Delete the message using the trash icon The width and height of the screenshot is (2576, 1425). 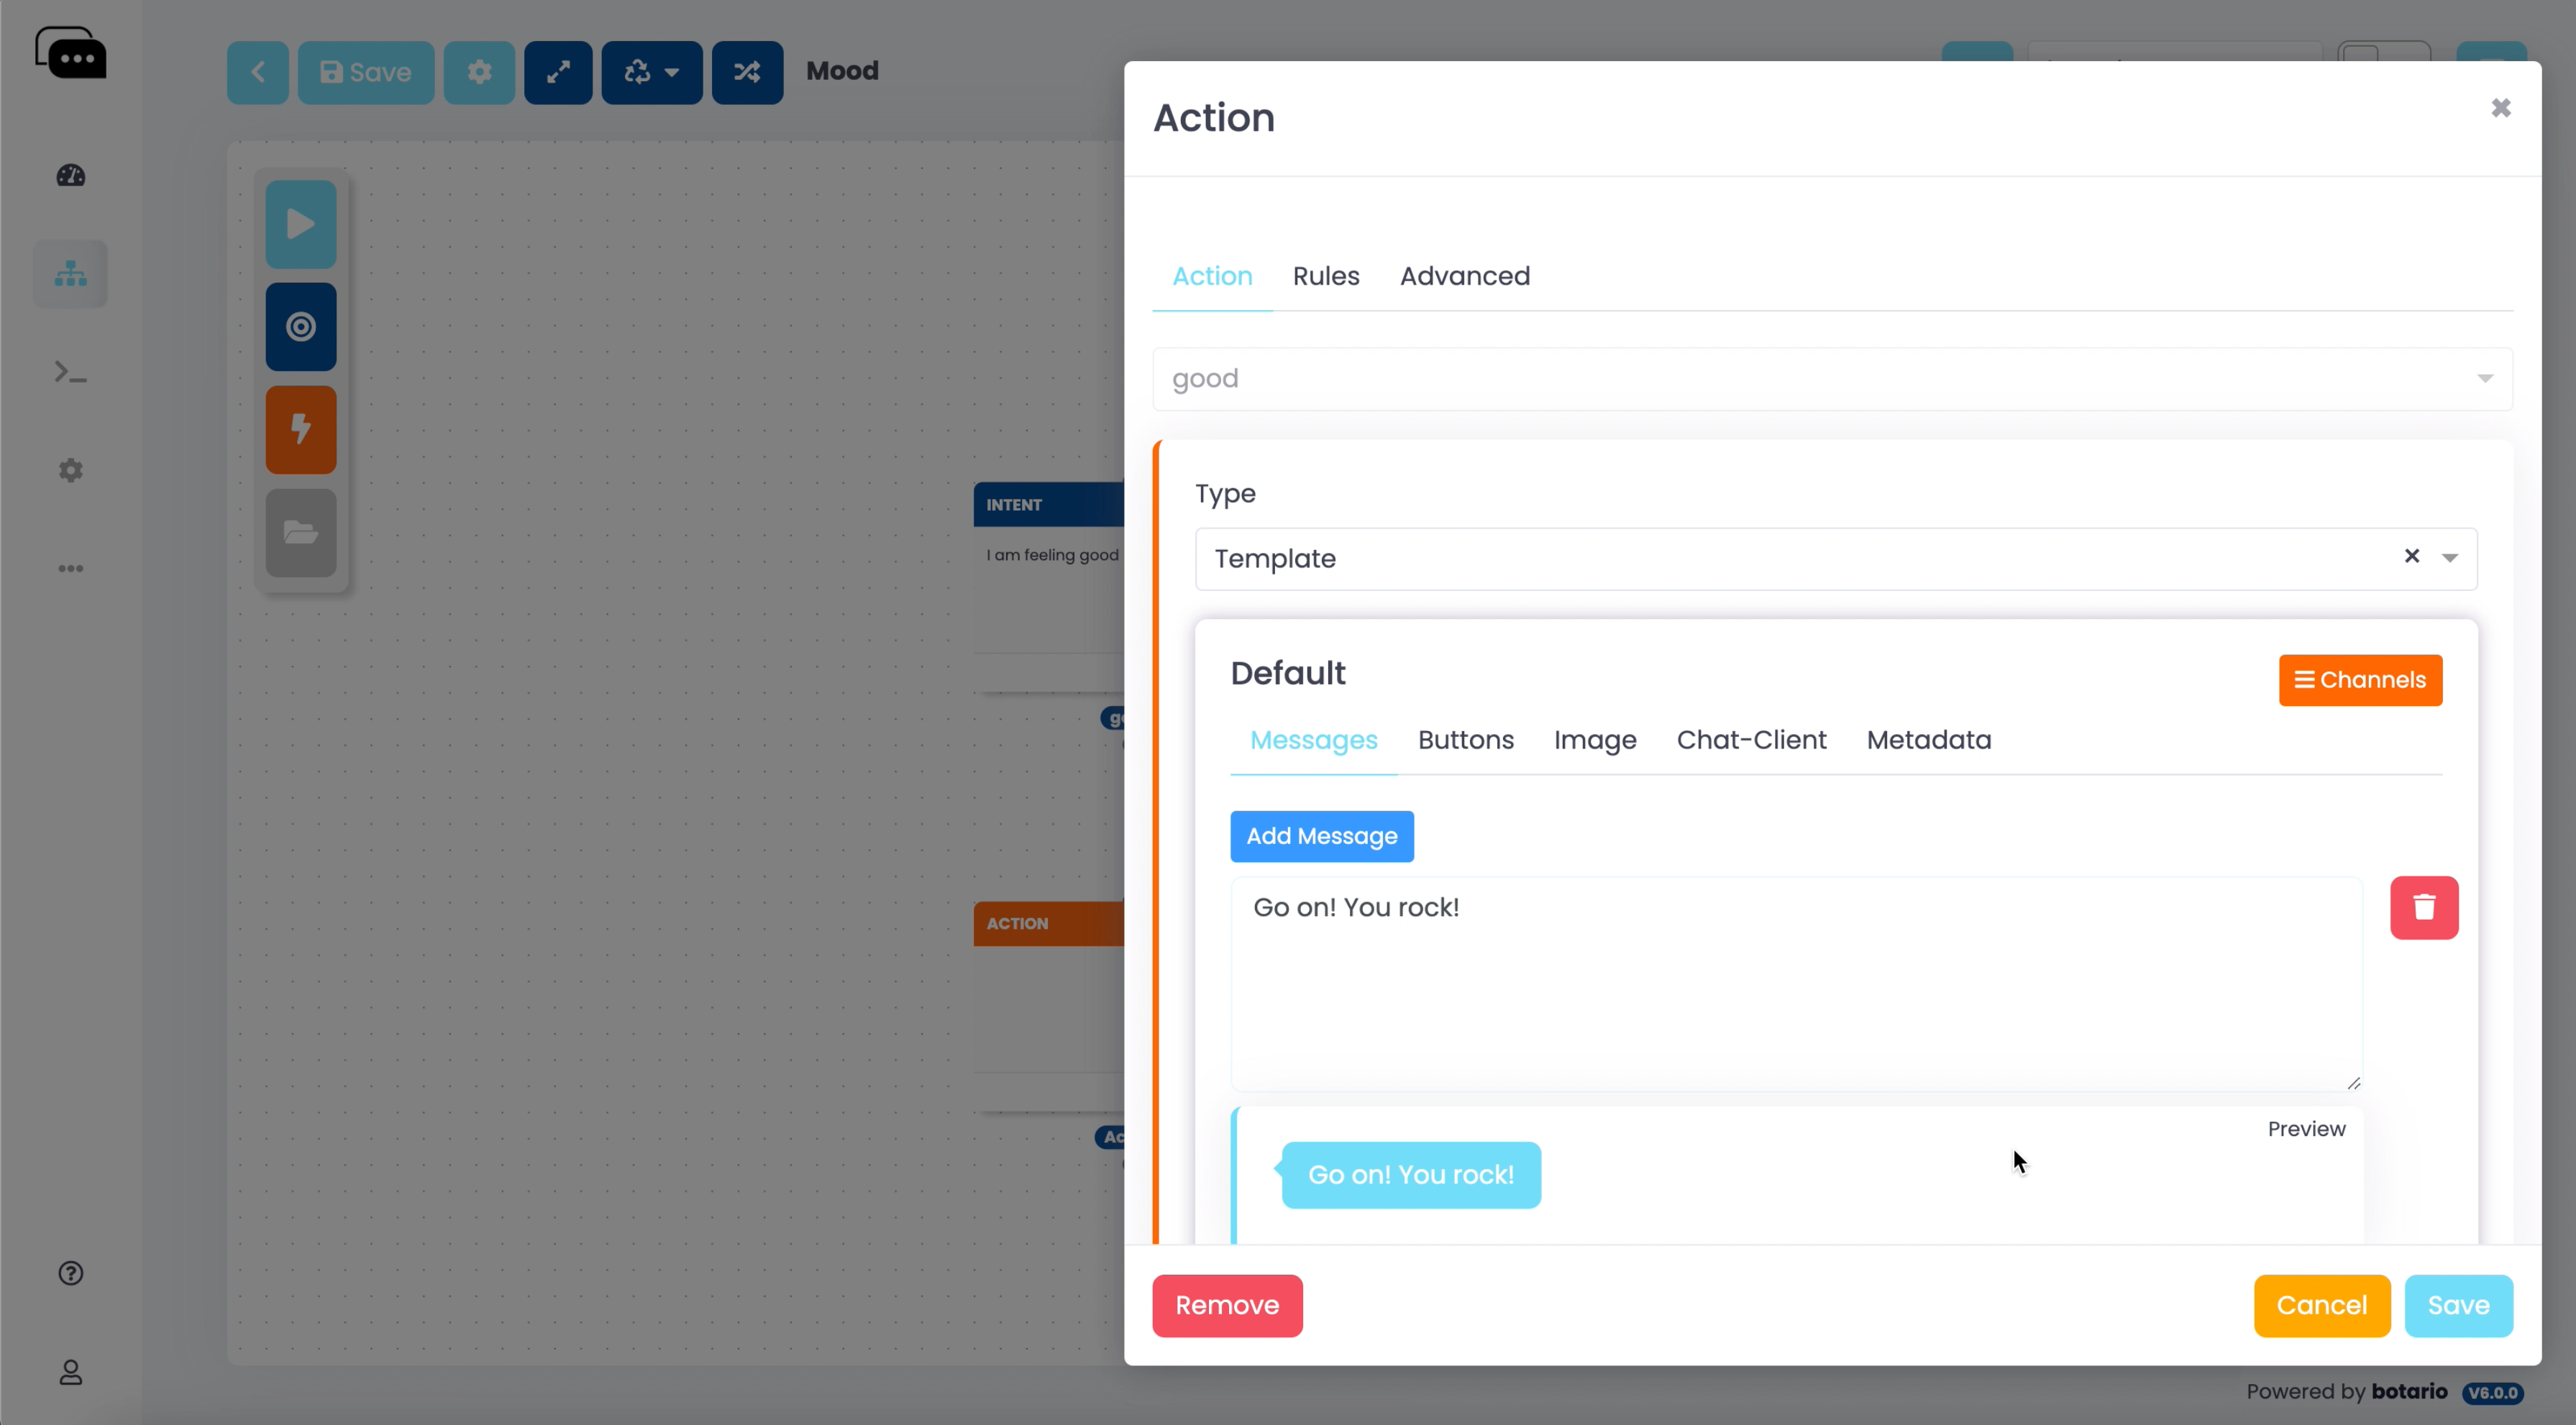coord(2423,907)
